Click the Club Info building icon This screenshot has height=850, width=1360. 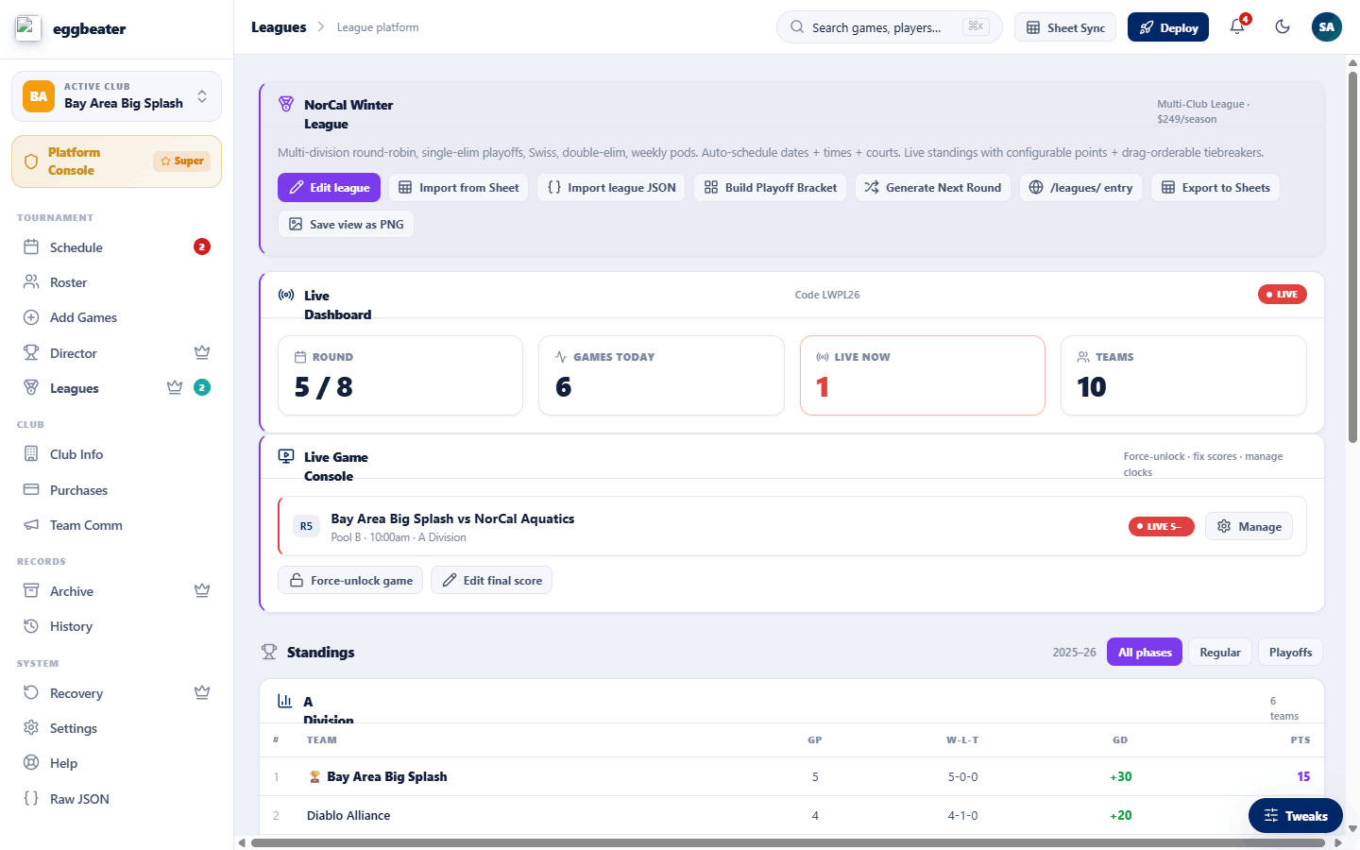pos(31,454)
